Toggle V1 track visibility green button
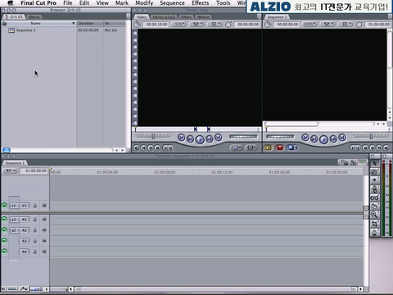This screenshot has height=295, width=393. (4, 206)
